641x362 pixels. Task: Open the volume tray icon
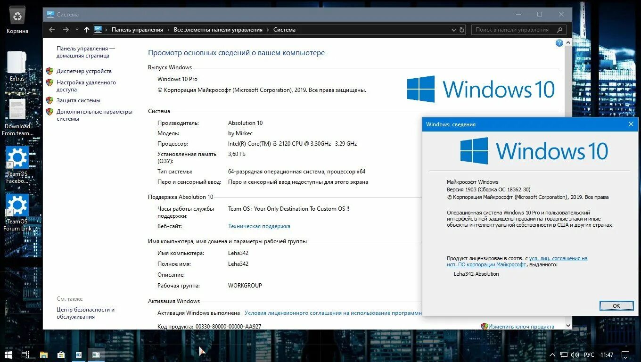click(575, 354)
